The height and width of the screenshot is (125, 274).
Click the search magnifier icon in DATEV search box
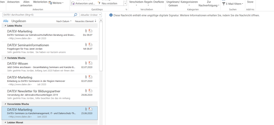[75, 15]
